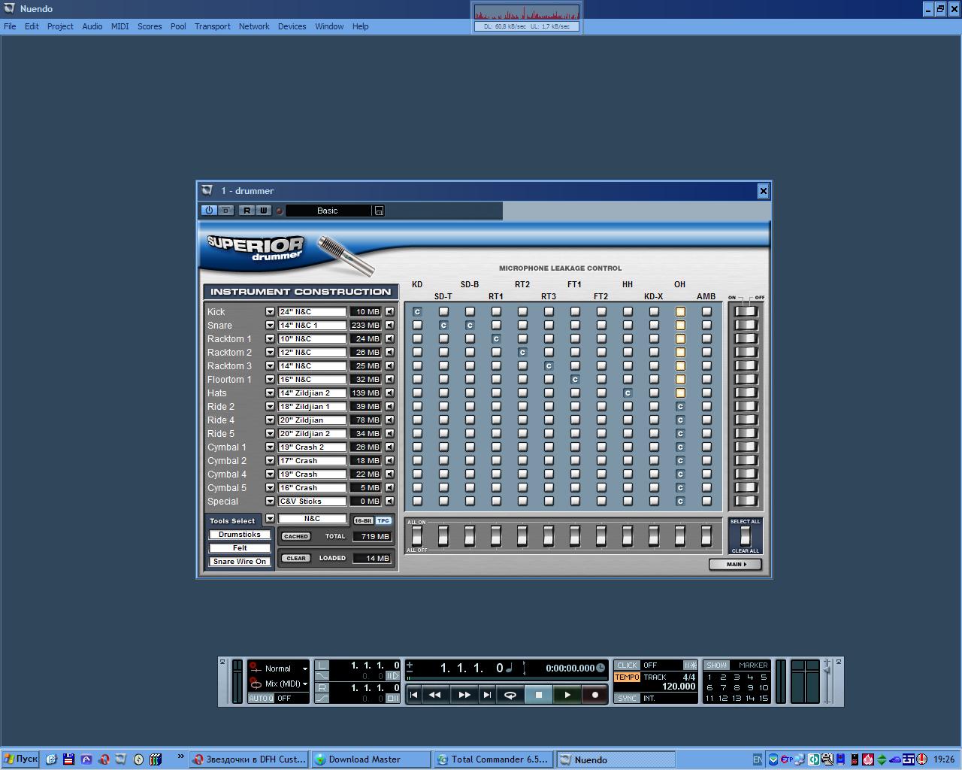This screenshot has height=770, width=962.
Task: Toggle the Cycle loop button
Action: 510,695
